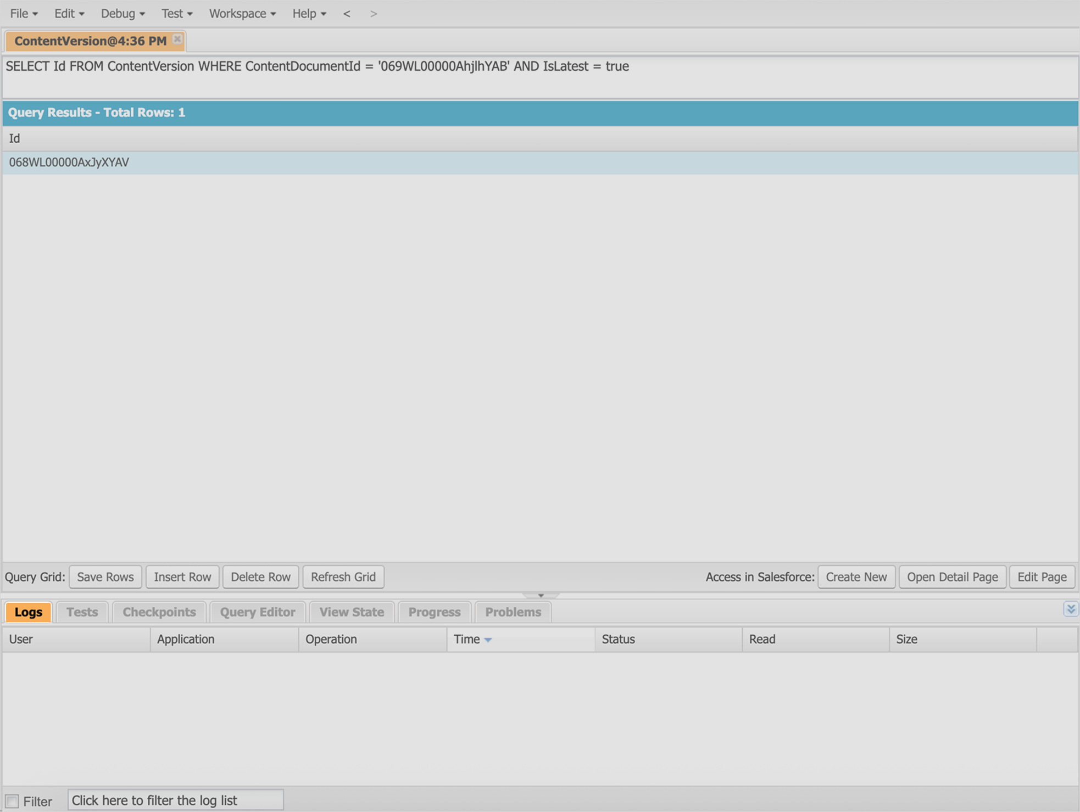Click Insert Row button
Screen dimensions: 1080x812
(182, 577)
